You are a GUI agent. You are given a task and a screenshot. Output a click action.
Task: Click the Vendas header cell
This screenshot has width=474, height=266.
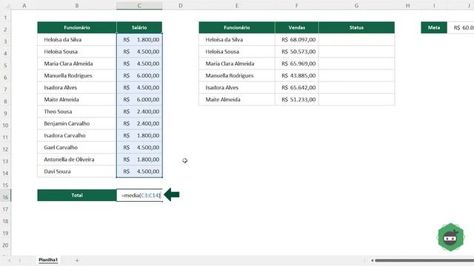(296, 27)
